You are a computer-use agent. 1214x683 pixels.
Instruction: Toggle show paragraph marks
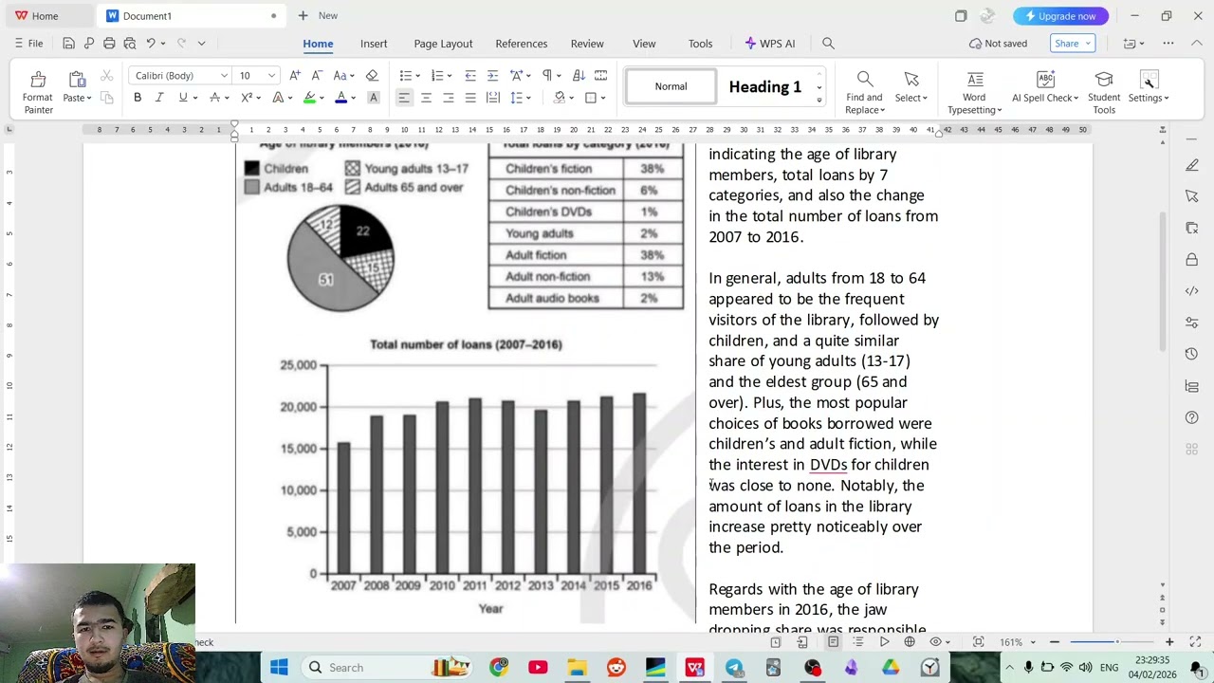tap(546, 76)
